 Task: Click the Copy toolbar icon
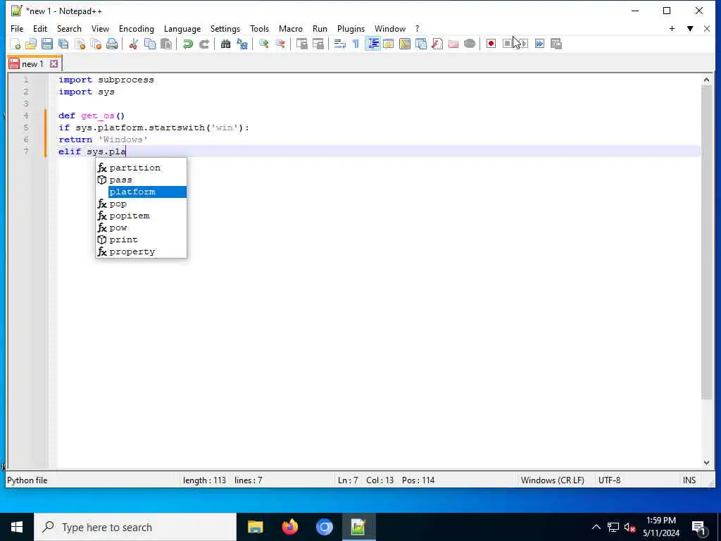(150, 44)
